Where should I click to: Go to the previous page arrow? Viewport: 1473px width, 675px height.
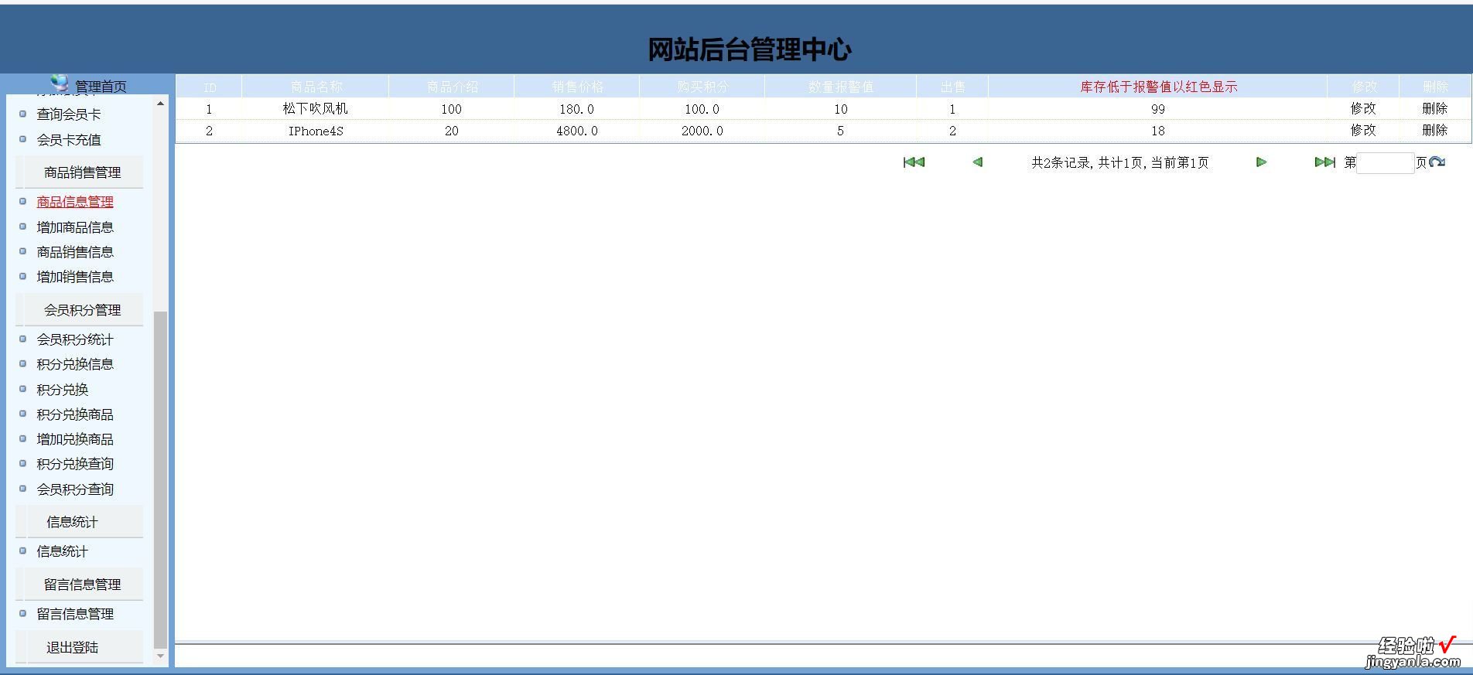pyautogui.click(x=977, y=162)
